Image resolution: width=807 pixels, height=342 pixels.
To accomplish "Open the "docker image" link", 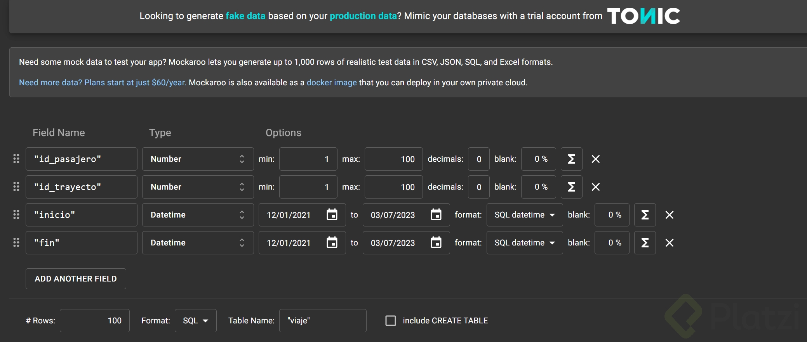I will coord(332,83).
